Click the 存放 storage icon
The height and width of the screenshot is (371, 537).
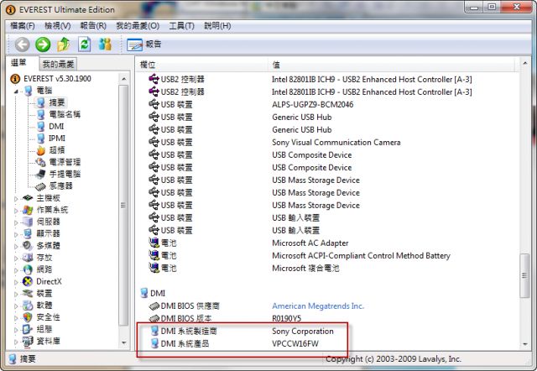(x=28, y=258)
